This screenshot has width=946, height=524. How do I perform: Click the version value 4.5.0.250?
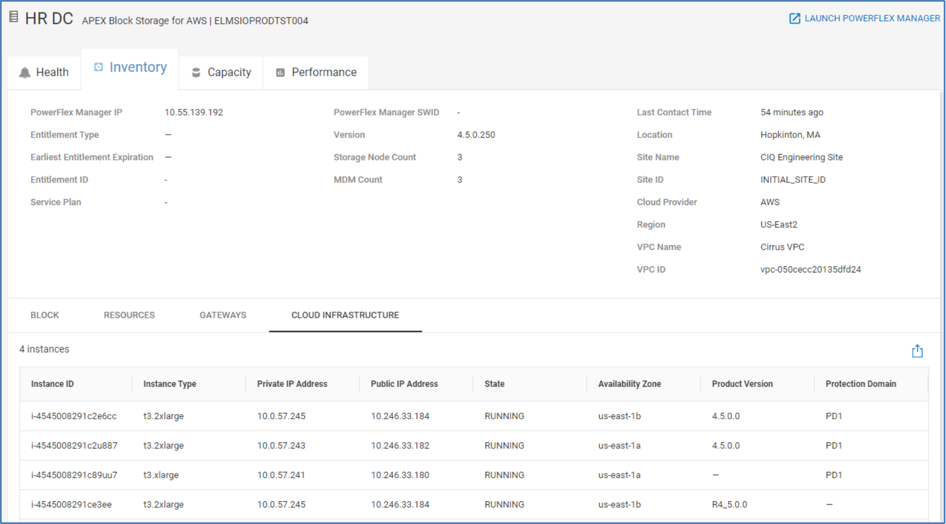click(x=476, y=135)
